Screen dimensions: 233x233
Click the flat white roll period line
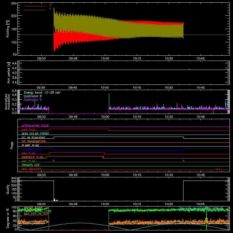click(123, 70)
